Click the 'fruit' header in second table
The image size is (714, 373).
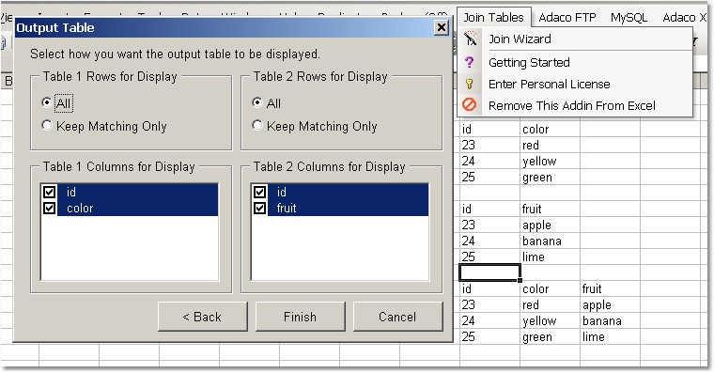tap(551, 209)
